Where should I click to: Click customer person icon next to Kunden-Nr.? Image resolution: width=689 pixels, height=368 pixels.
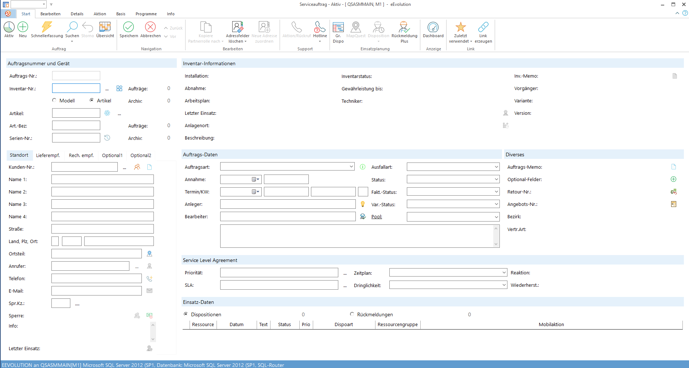pyautogui.click(x=137, y=167)
